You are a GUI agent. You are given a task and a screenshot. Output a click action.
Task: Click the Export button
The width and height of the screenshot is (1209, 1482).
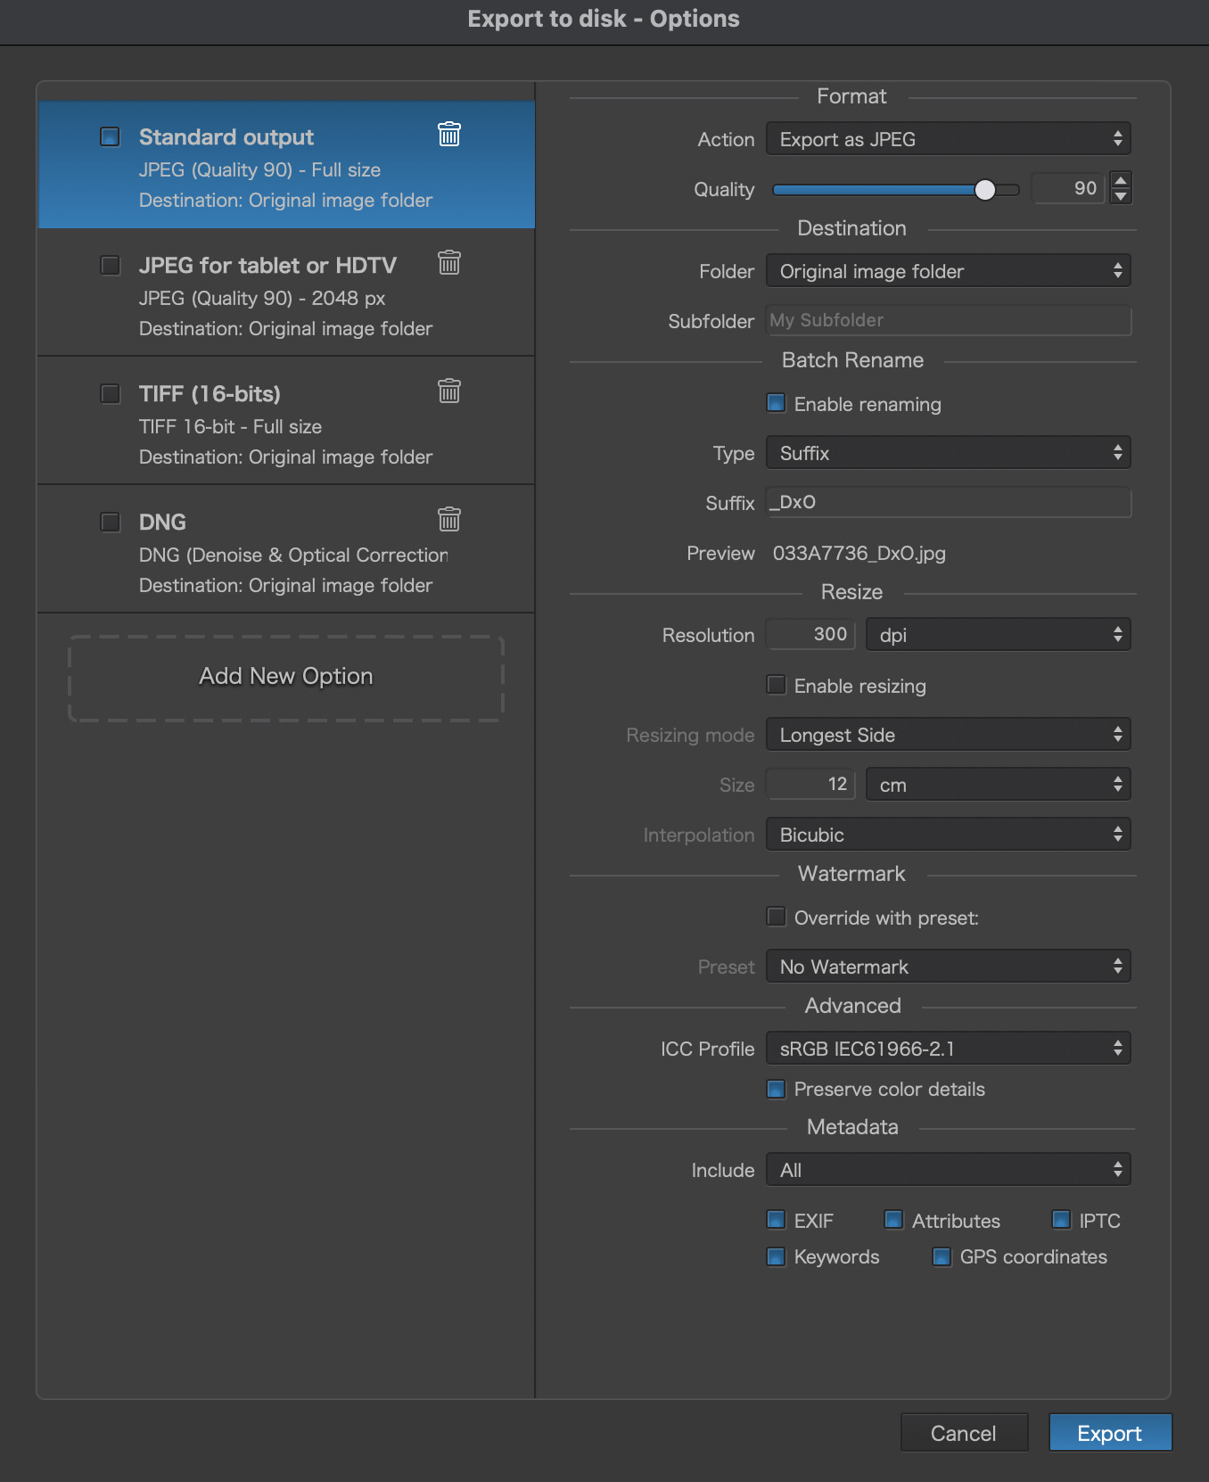point(1109,1433)
